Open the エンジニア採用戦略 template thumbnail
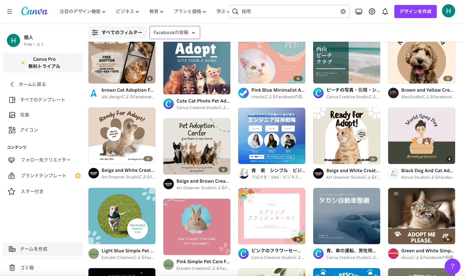Viewport: 465px width, 276px height. (x=272, y=136)
